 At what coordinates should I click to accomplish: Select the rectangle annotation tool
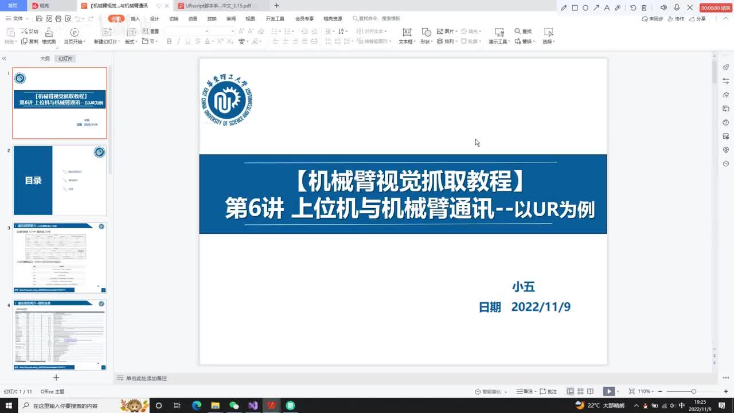pyautogui.click(x=575, y=7)
